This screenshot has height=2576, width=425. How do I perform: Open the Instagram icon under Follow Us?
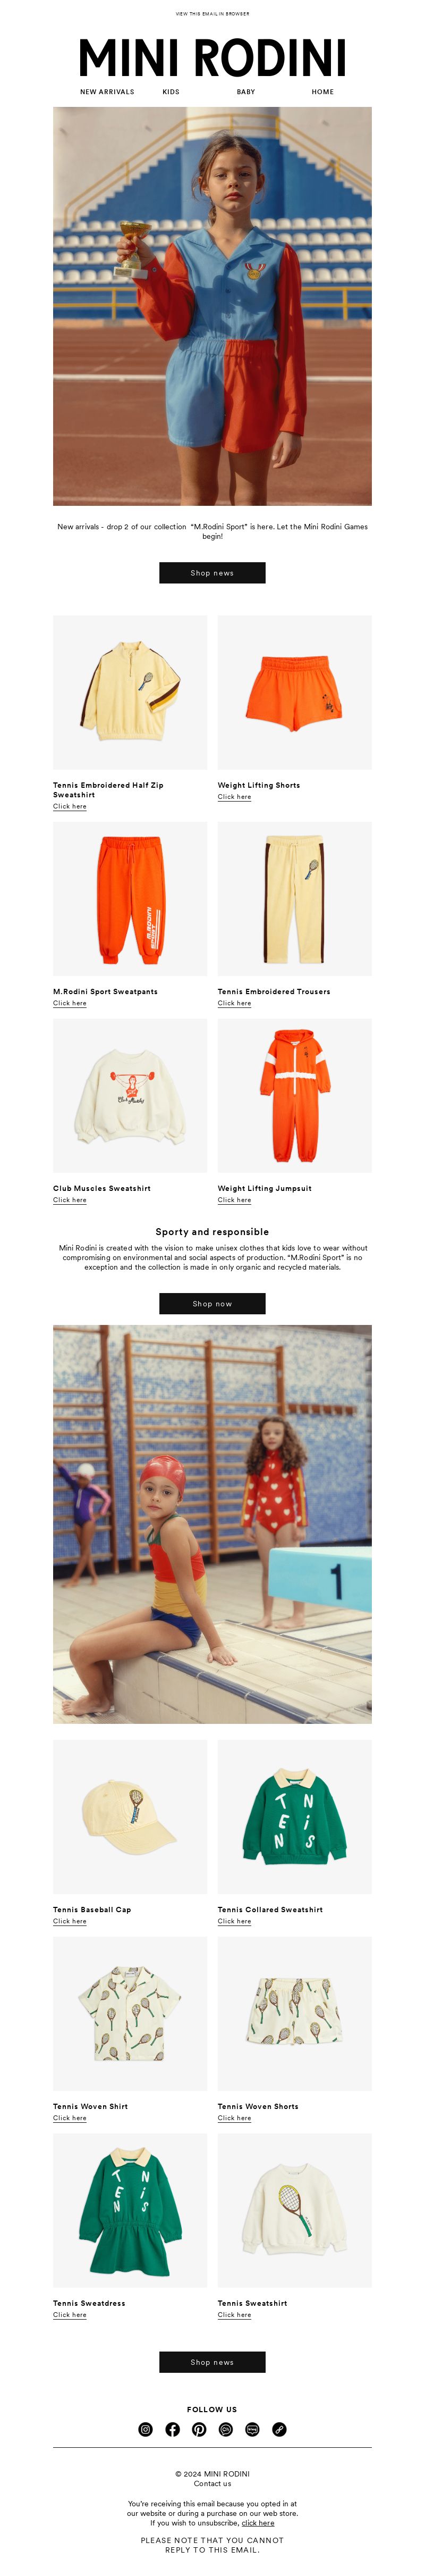point(146,2429)
